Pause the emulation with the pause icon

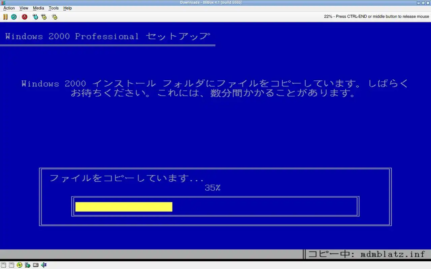tap(5, 17)
